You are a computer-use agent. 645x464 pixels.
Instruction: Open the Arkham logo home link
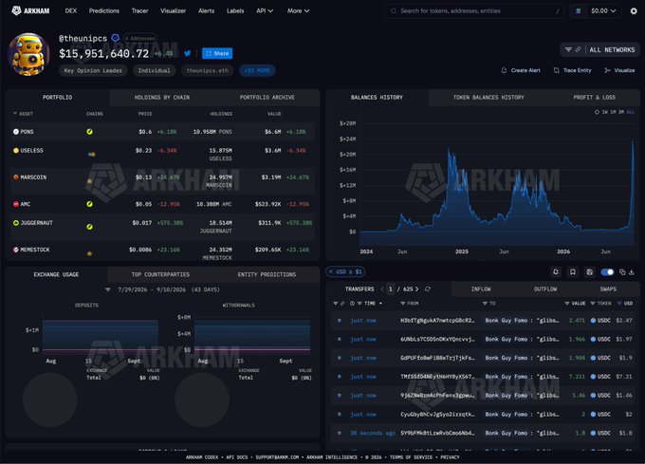click(x=30, y=10)
